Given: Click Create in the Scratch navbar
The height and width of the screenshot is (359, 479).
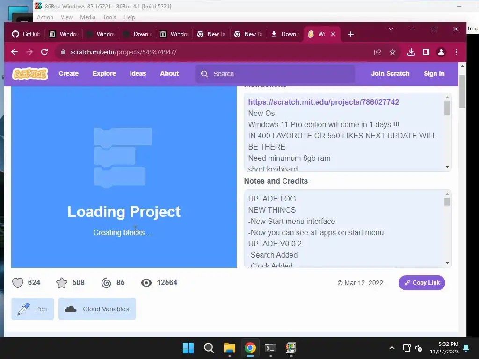Looking at the screenshot, I should 69,73.
